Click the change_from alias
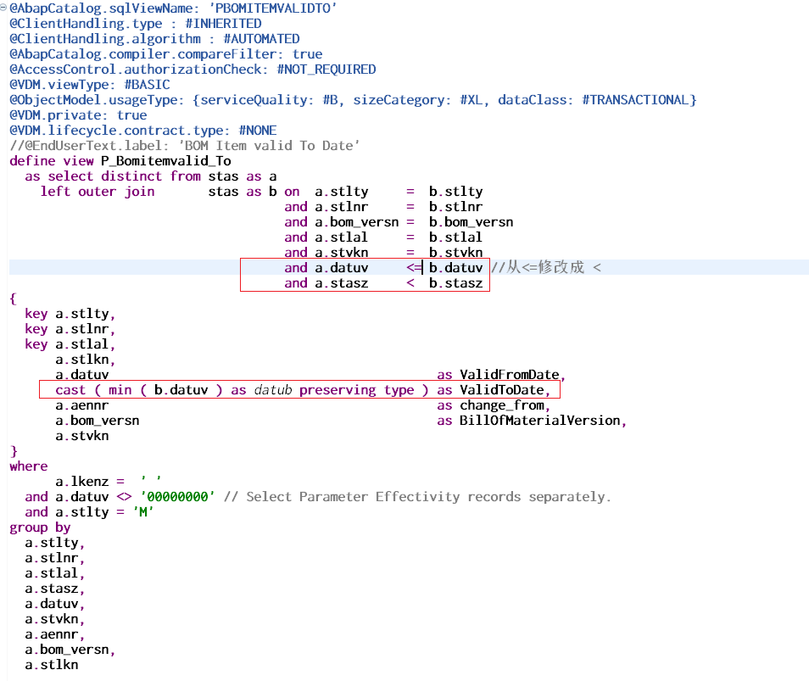 501,405
